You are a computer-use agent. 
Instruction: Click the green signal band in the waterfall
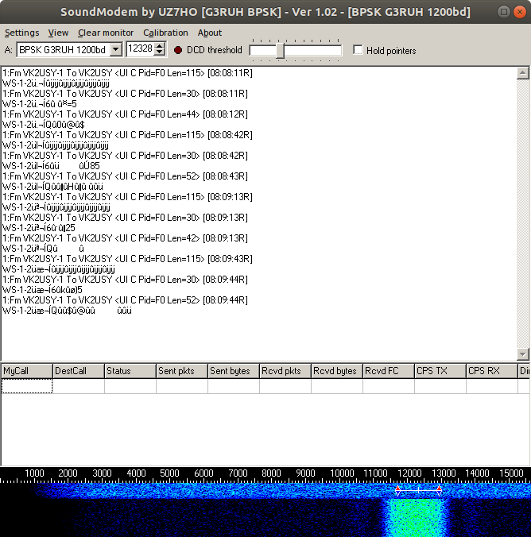click(416, 517)
